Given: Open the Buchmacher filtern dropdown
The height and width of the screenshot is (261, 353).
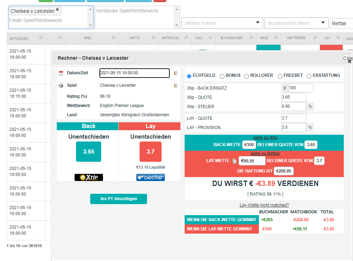Looking at the screenshot, I should [296, 23].
